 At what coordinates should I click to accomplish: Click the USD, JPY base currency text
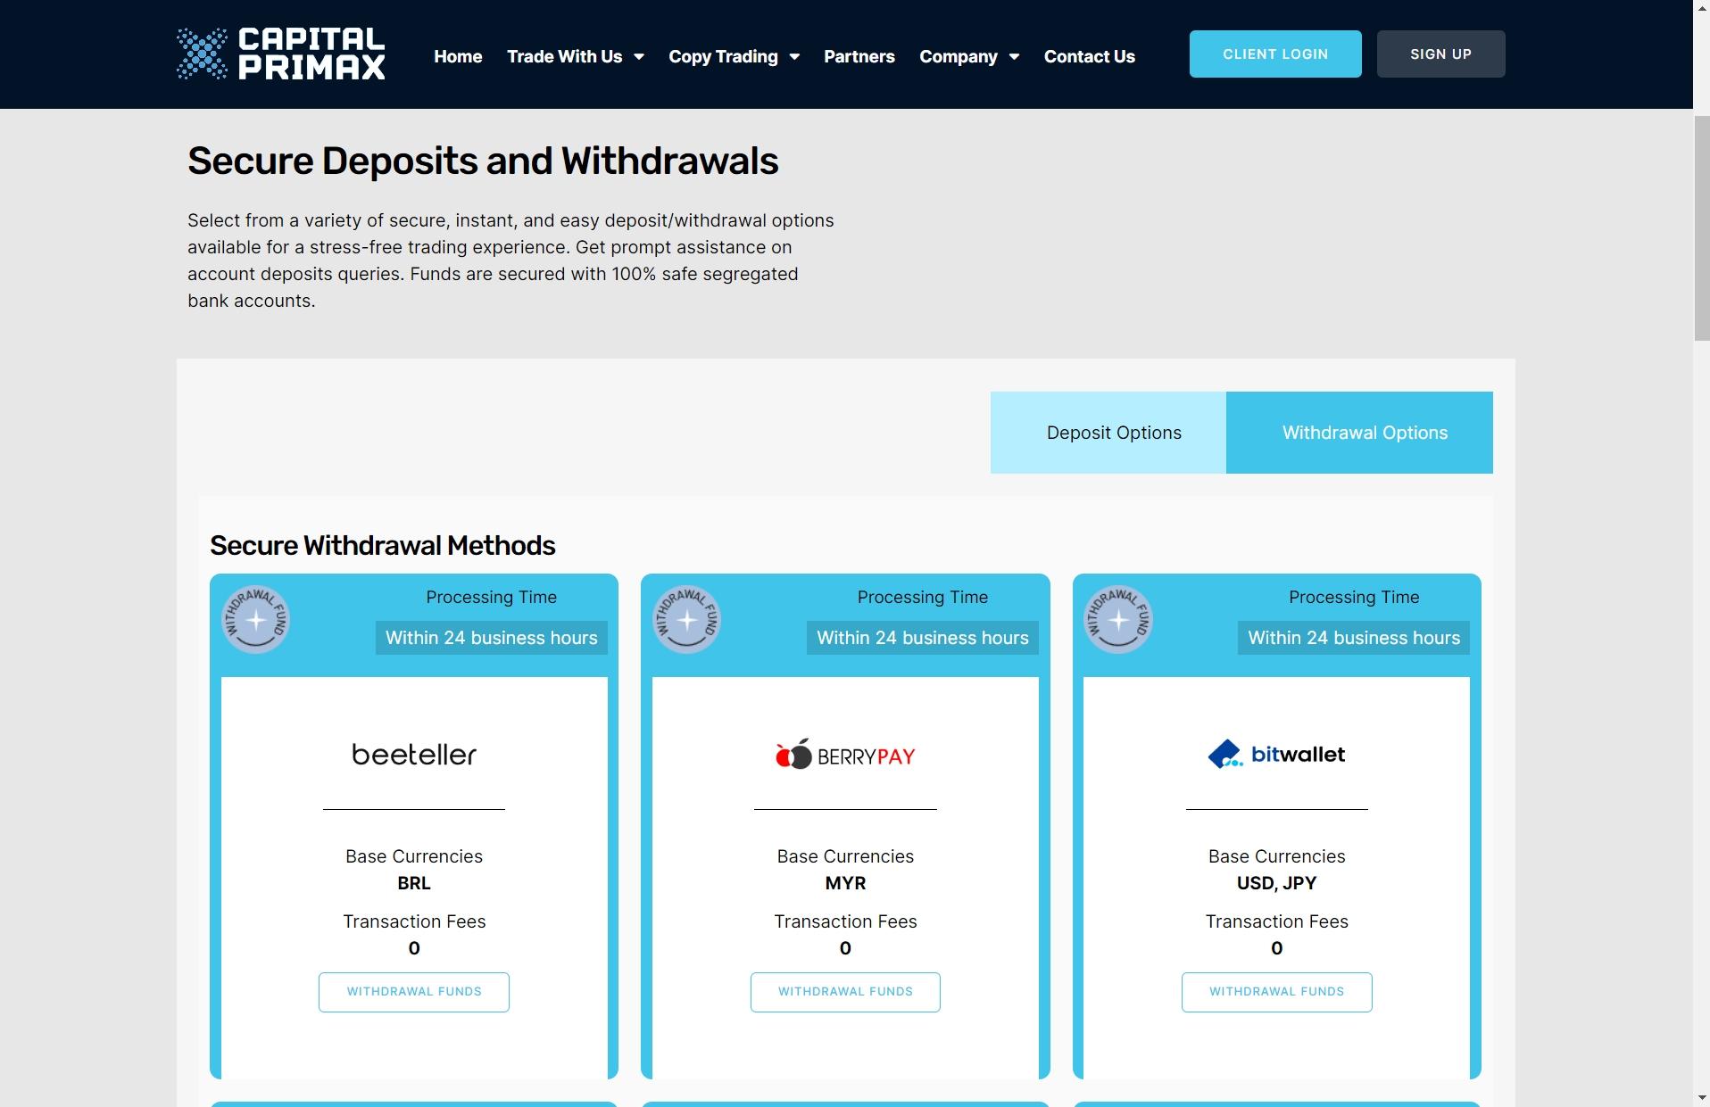click(x=1276, y=883)
